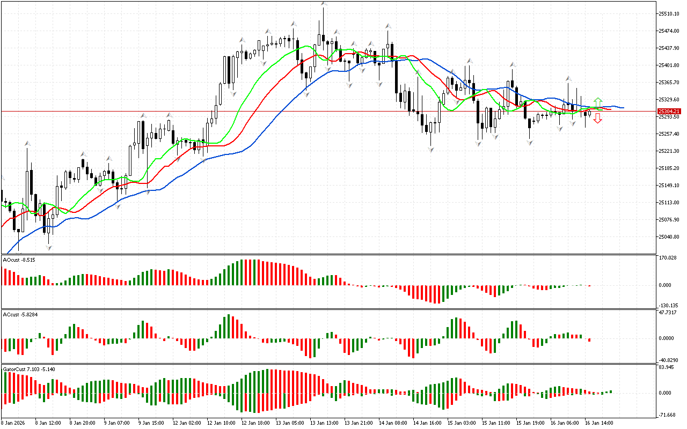Select the down fractal below the 14 Jan 16:00 low
Viewport: 687px width, 429px height.
[x=431, y=150]
